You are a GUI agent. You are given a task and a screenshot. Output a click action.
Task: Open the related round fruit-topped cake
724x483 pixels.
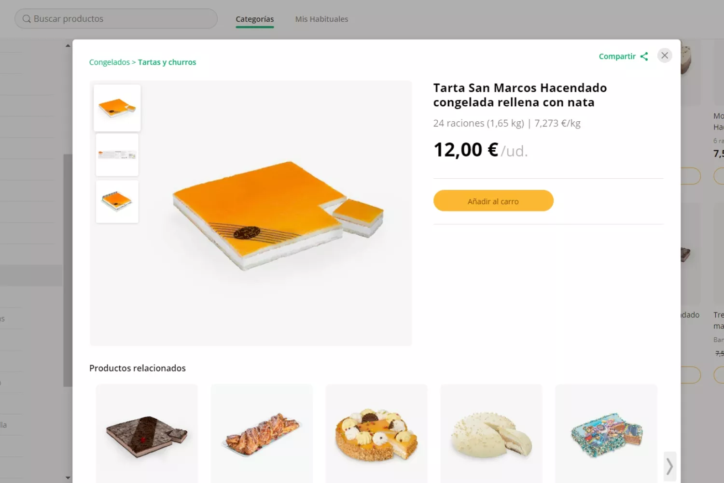[x=376, y=434]
